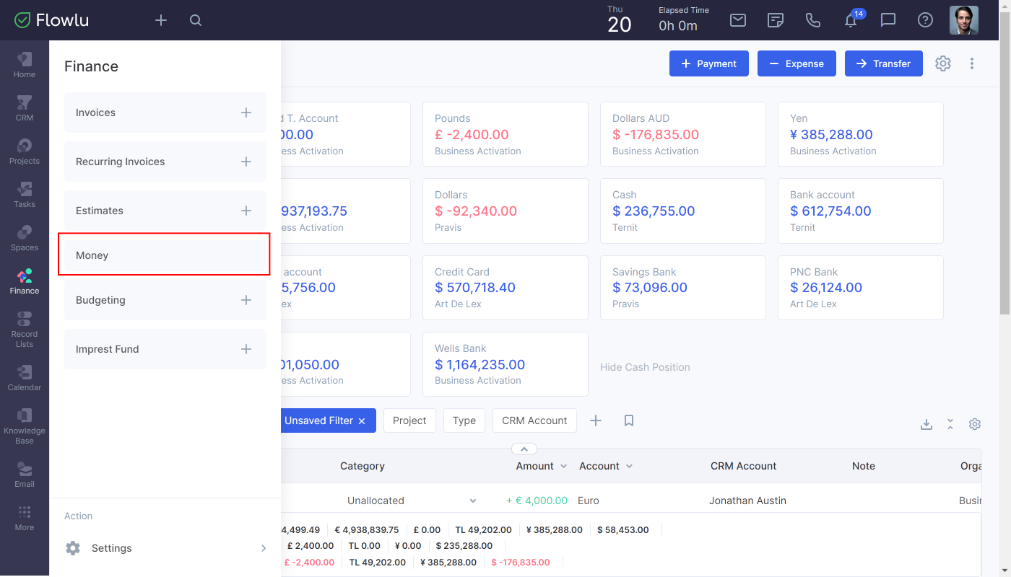Open the Spaces sidebar icon
Viewport: 1011px width, 577px height.
pos(25,238)
